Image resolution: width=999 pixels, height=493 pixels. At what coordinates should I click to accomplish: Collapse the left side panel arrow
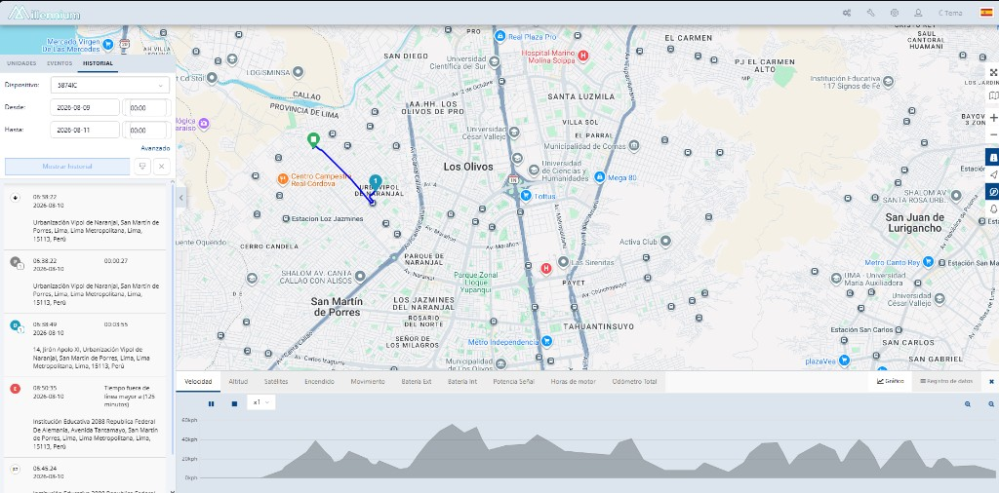180,198
